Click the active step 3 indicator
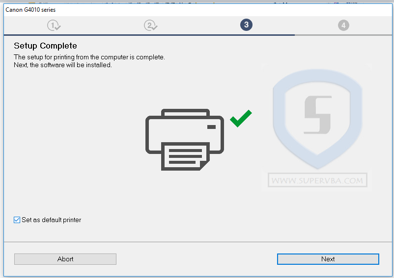394x278 pixels. pyautogui.click(x=246, y=25)
